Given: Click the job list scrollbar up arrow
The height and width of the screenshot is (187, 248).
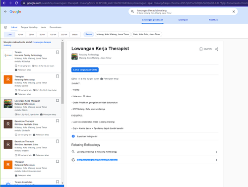Looking at the screenshot, I should (62, 40).
